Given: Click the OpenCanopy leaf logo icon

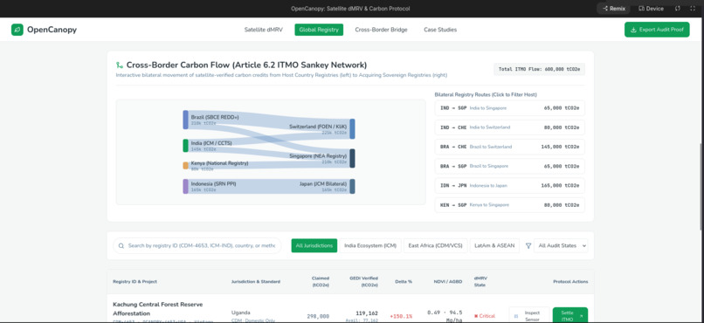Looking at the screenshot, I should pos(17,30).
